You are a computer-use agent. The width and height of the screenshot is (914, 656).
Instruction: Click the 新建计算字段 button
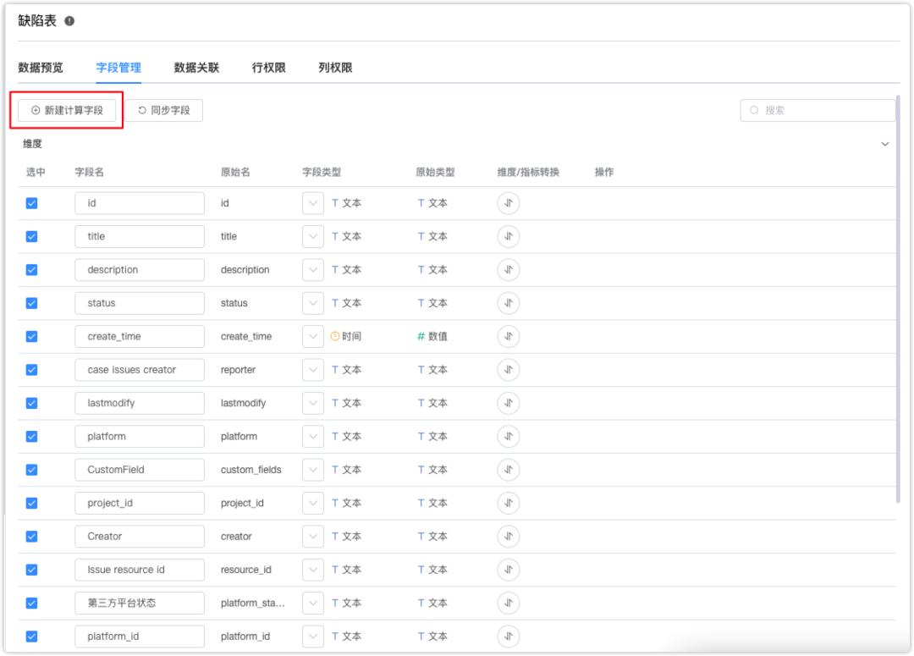(69, 110)
